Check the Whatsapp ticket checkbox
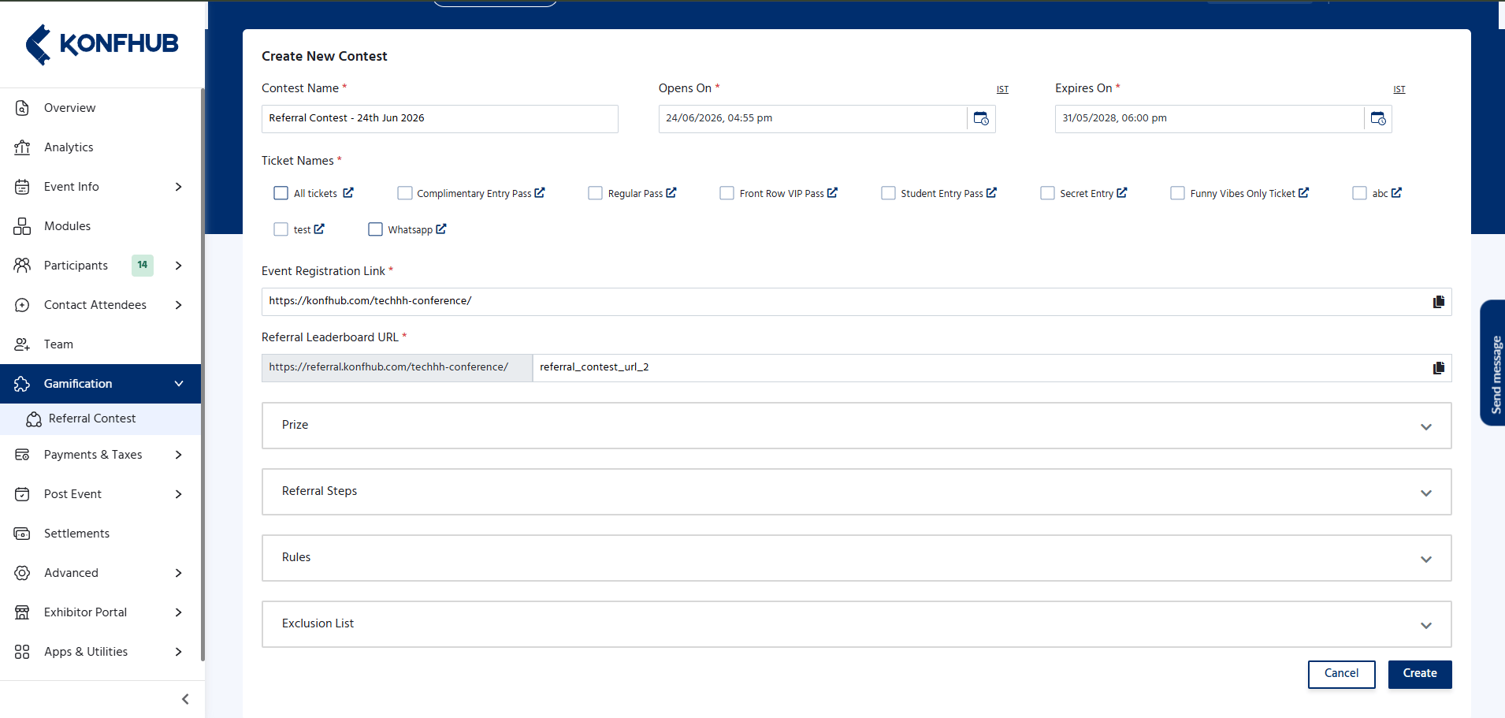Viewport: 1505px width, 718px height. (375, 229)
